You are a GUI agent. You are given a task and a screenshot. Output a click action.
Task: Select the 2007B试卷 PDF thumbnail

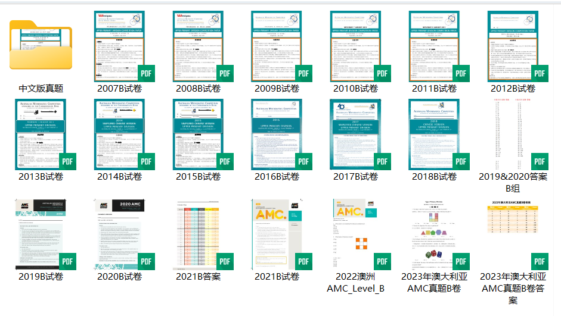click(x=124, y=46)
